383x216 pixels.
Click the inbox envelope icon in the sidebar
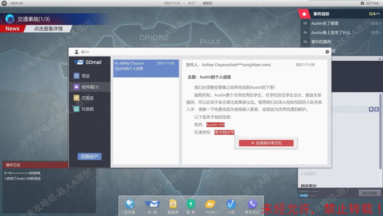(77, 87)
